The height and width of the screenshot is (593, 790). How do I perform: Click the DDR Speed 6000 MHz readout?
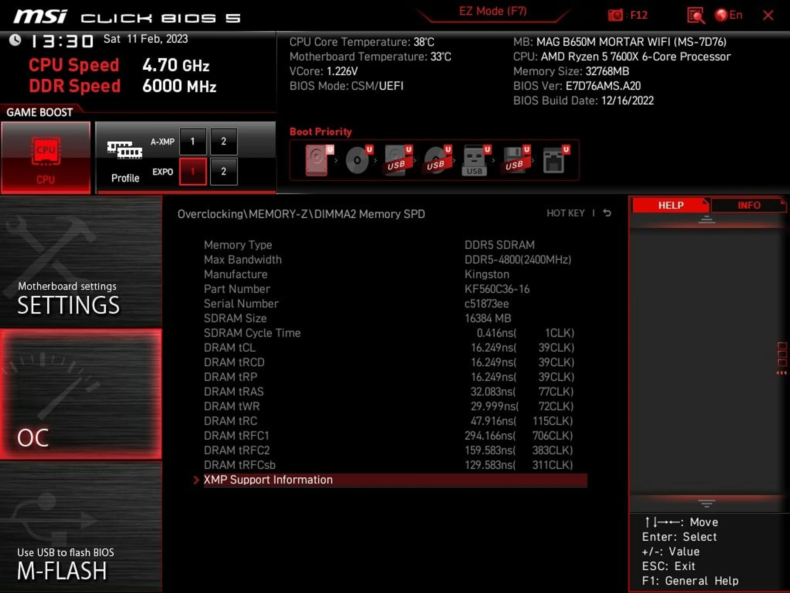pos(122,86)
